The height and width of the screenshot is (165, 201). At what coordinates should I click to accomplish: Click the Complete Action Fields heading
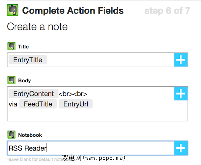(73, 11)
